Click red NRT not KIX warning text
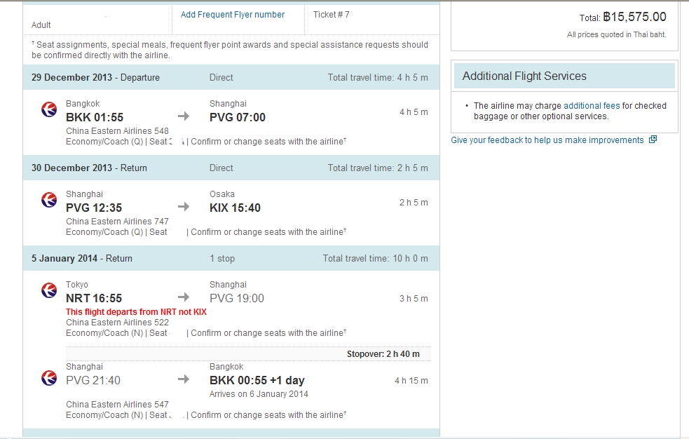This screenshot has width=689, height=439. point(136,312)
